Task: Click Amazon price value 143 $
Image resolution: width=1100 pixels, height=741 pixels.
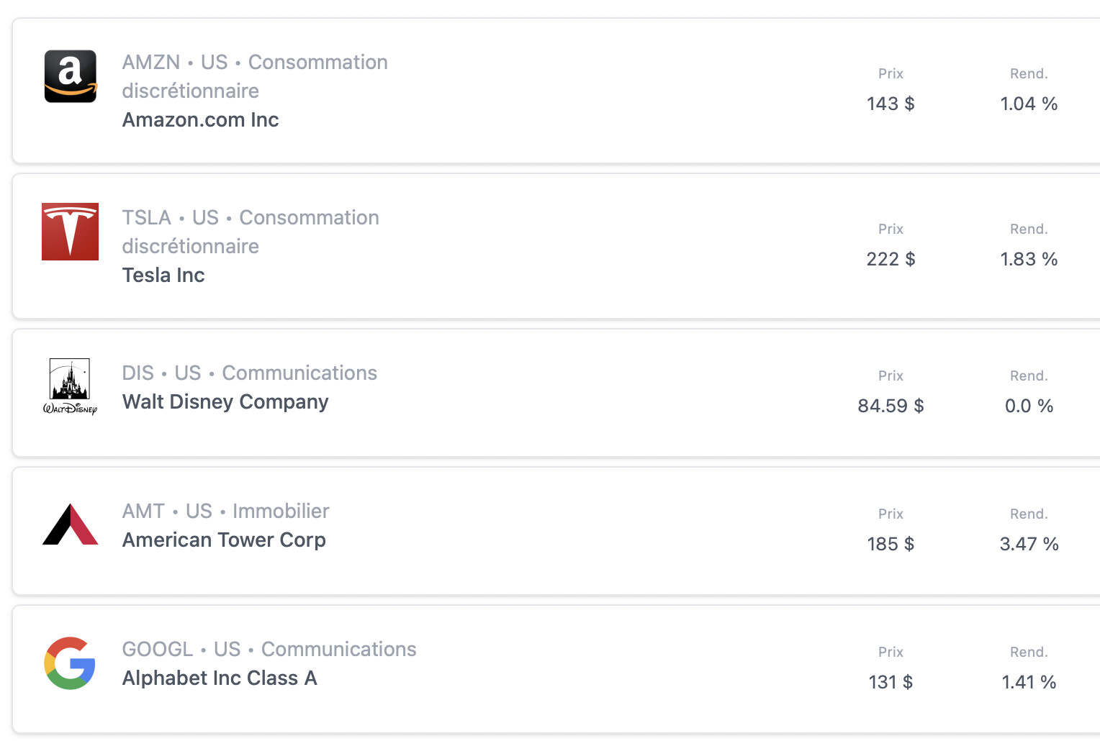Action: pos(891,104)
